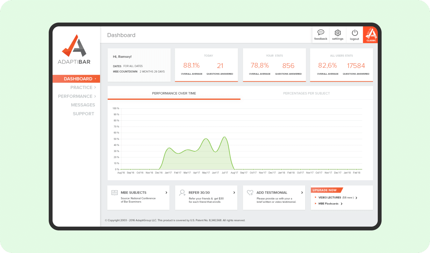The height and width of the screenshot is (253, 430).
Task: Click the 'Hi, Ramsey!' greeting
Action: 122,57
